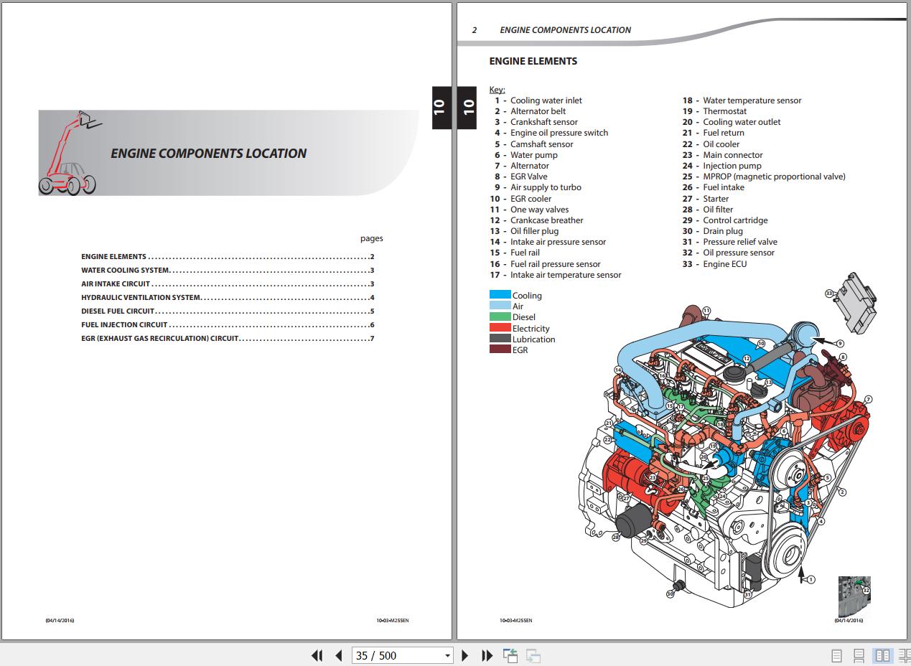
Task: Click the next view navigation icon
Action: point(533,655)
